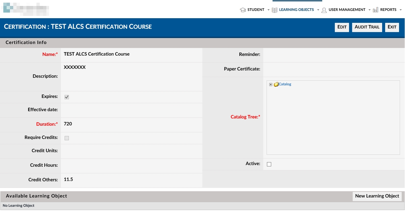The width and height of the screenshot is (405, 221).
Task: Click the Student graduation cap icon
Action: point(243,10)
